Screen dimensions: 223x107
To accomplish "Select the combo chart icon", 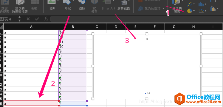I will tap(213, 9).
